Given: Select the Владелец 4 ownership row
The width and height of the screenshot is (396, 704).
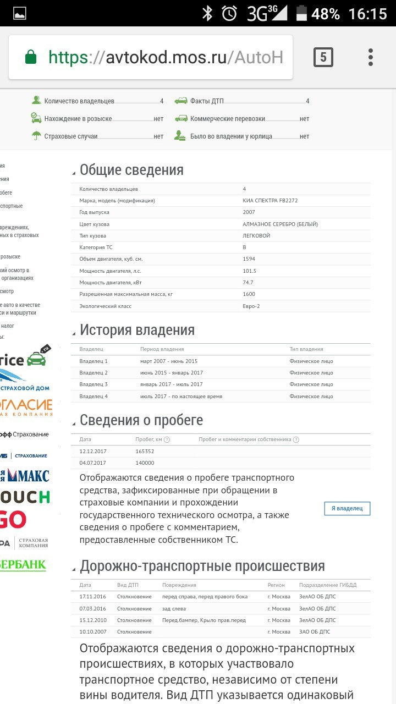Looking at the screenshot, I should click(221, 396).
